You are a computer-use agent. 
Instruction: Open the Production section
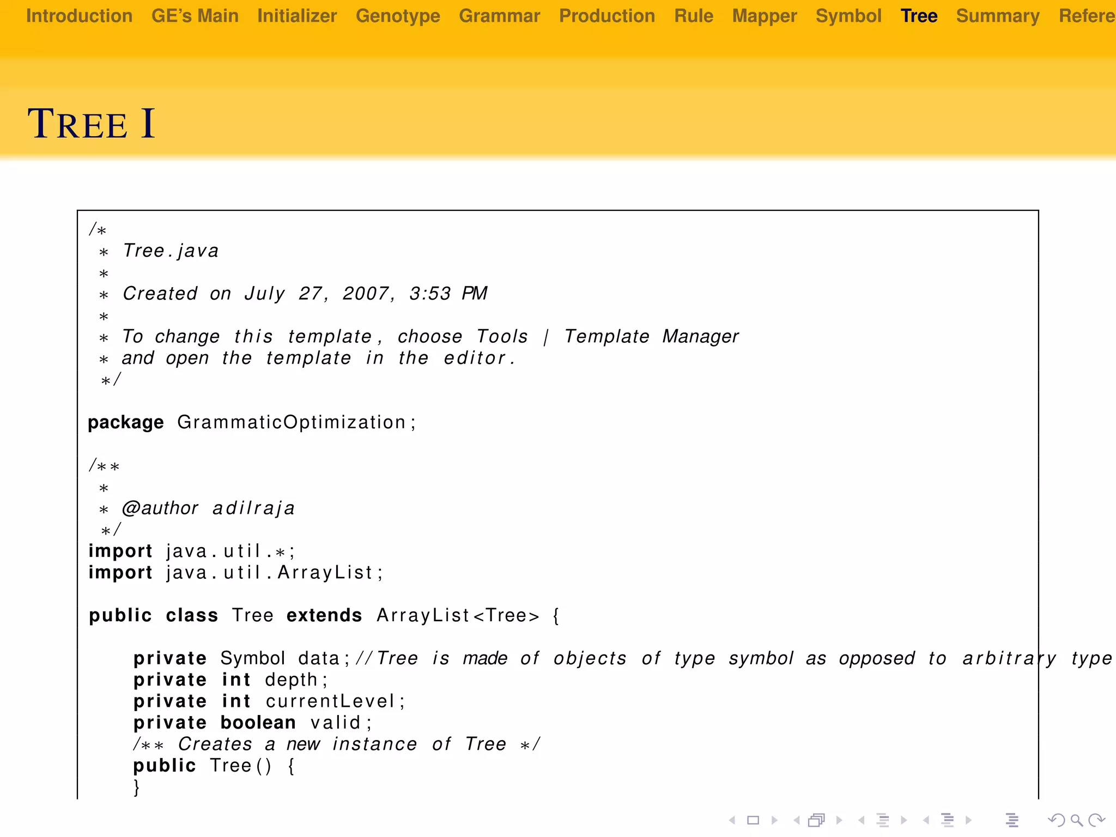tap(607, 16)
